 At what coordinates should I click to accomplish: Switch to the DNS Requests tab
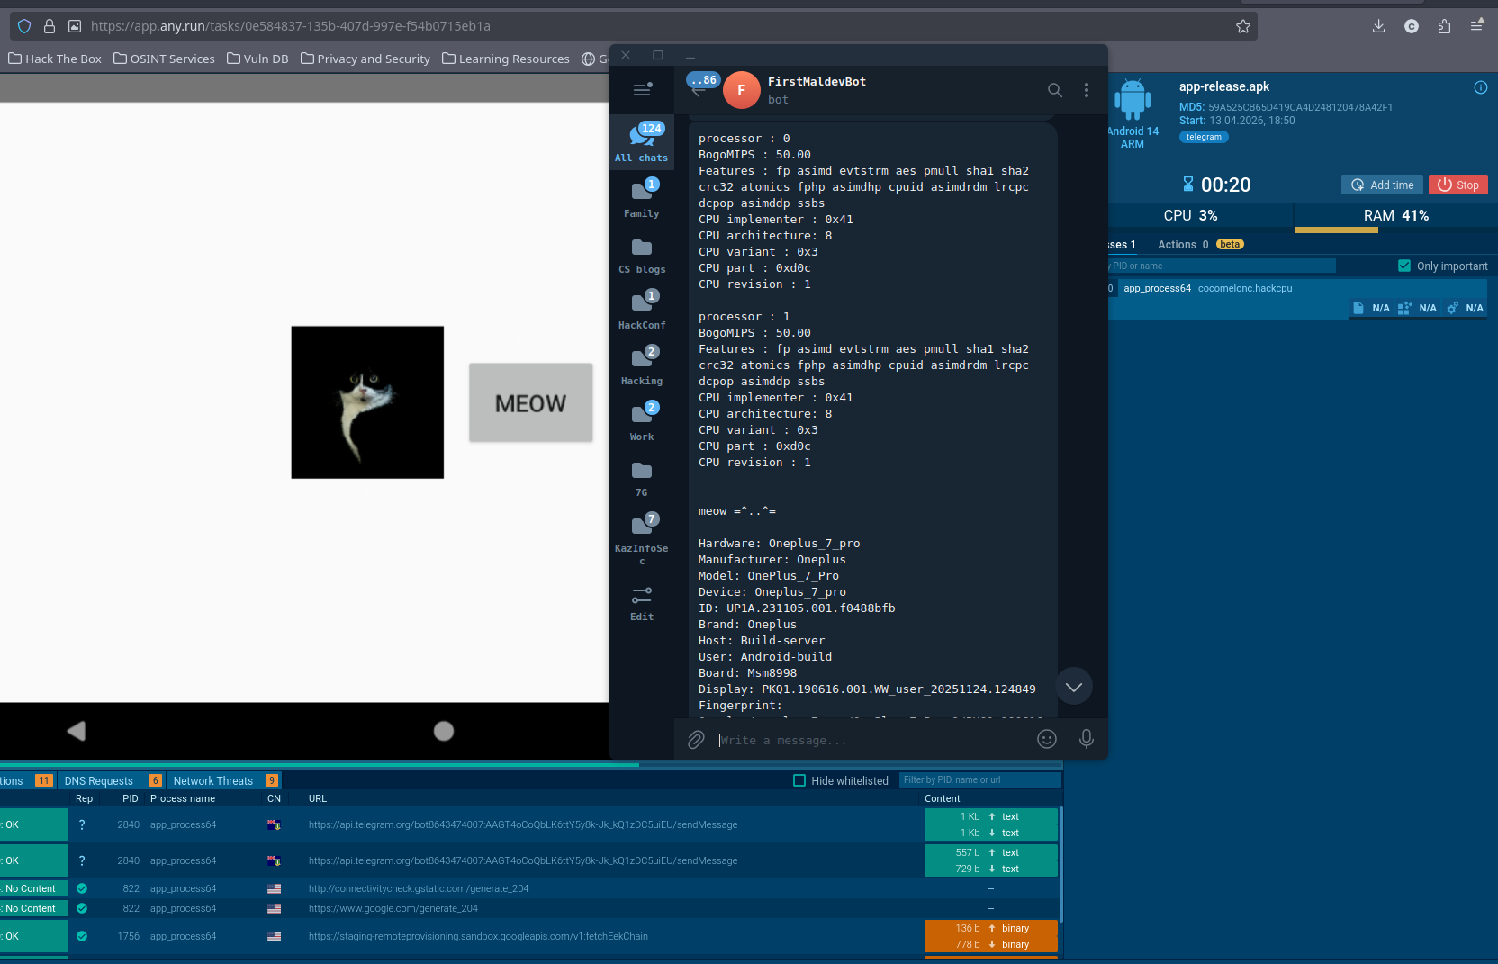pos(99,780)
